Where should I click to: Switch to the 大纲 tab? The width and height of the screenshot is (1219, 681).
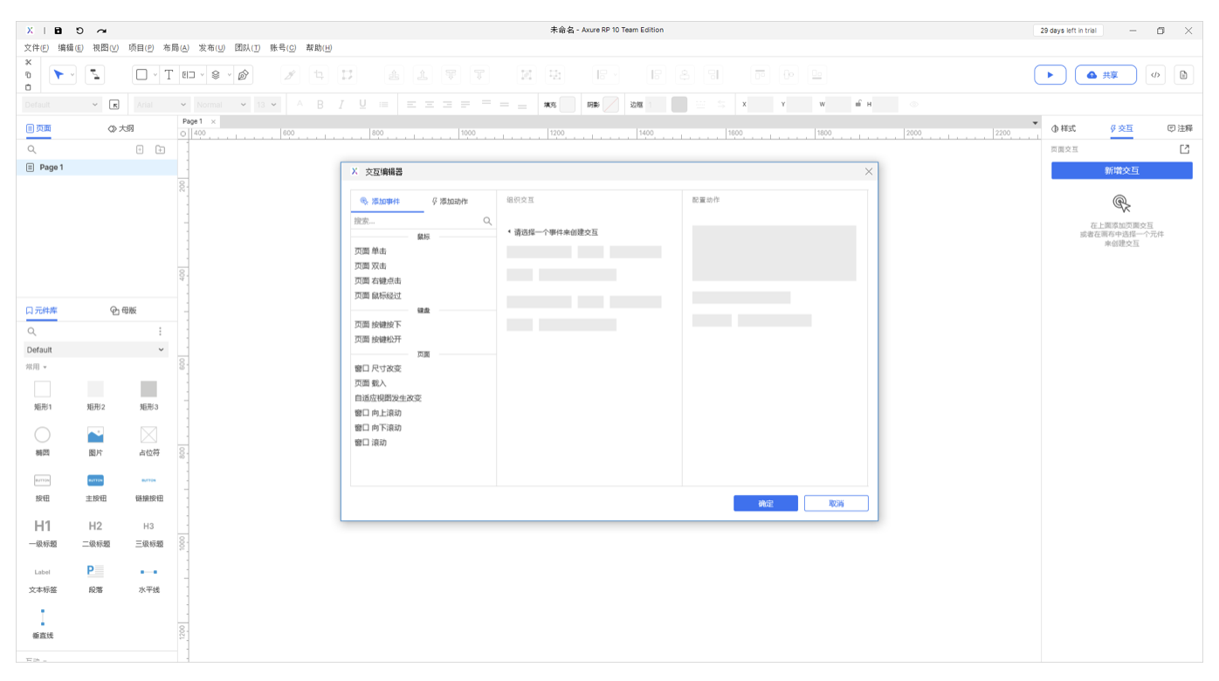click(121, 128)
